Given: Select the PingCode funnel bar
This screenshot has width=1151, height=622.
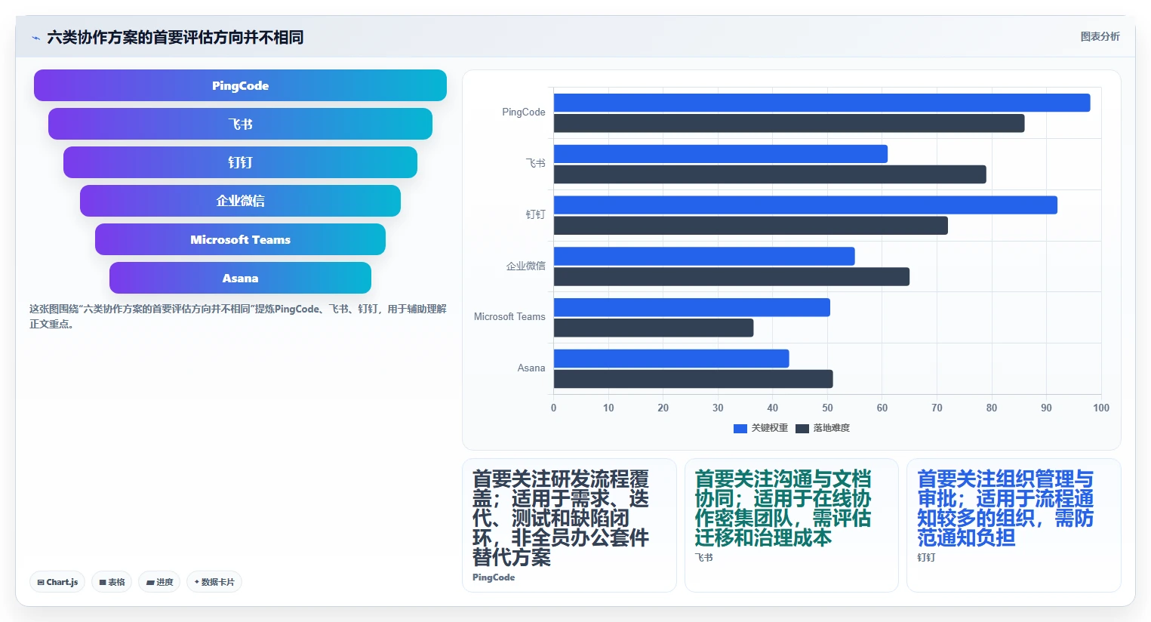Looking at the screenshot, I should 240,85.
